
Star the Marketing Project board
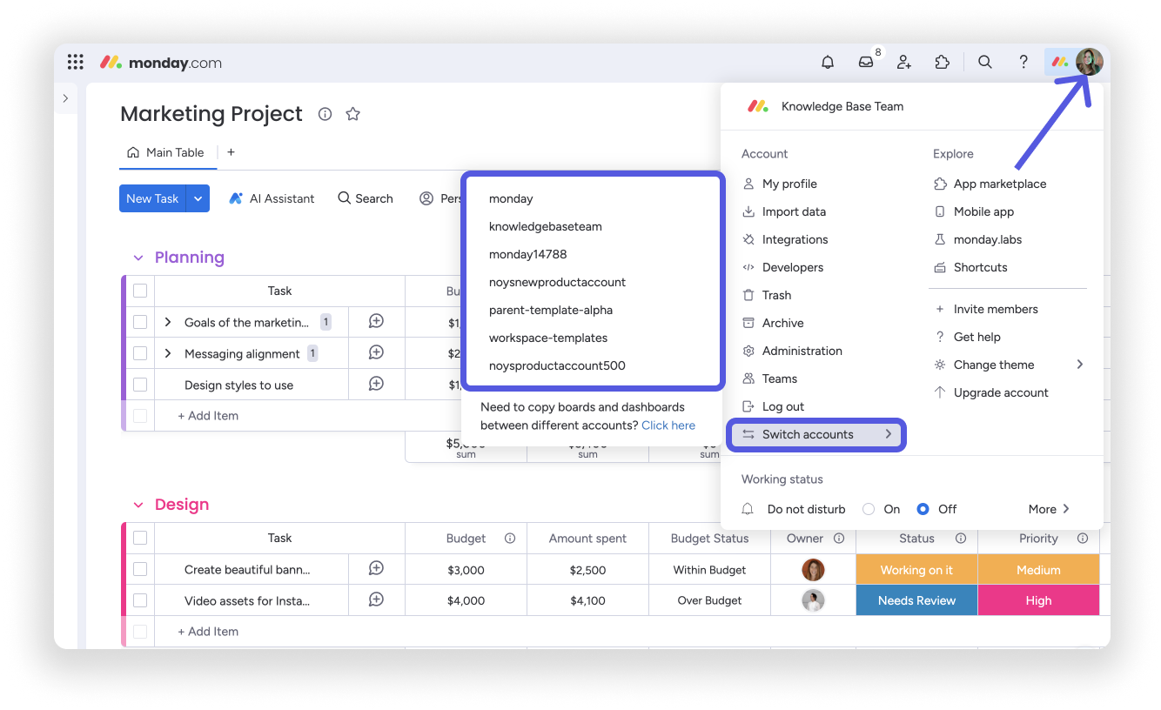click(352, 114)
